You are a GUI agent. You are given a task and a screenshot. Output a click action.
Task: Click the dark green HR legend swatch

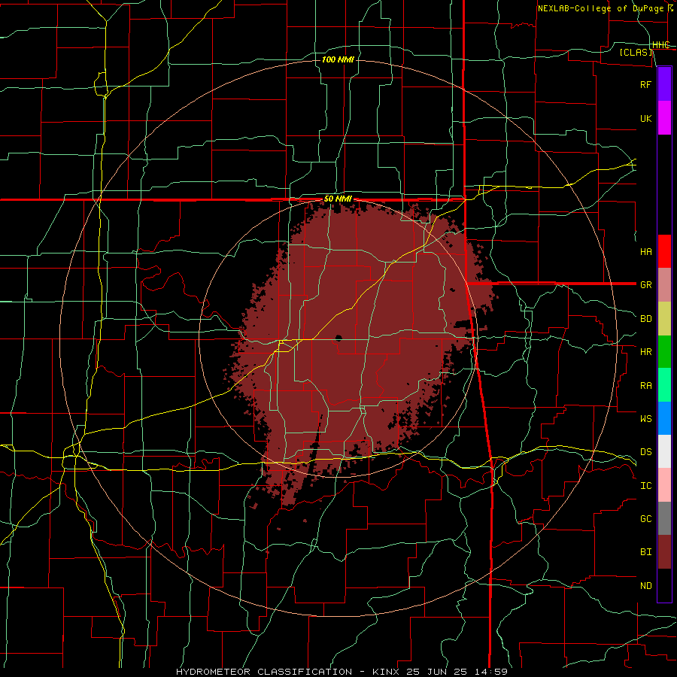(x=664, y=352)
